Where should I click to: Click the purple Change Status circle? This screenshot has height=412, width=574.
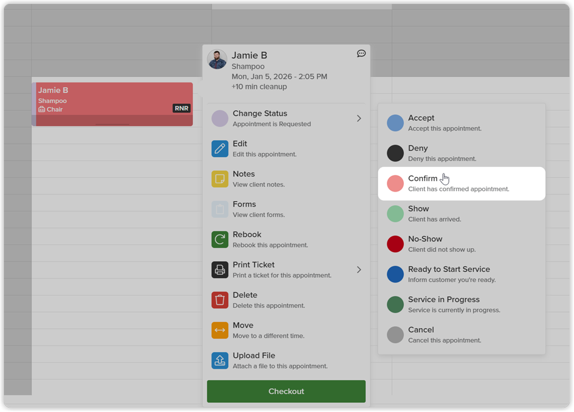click(219, 119)
